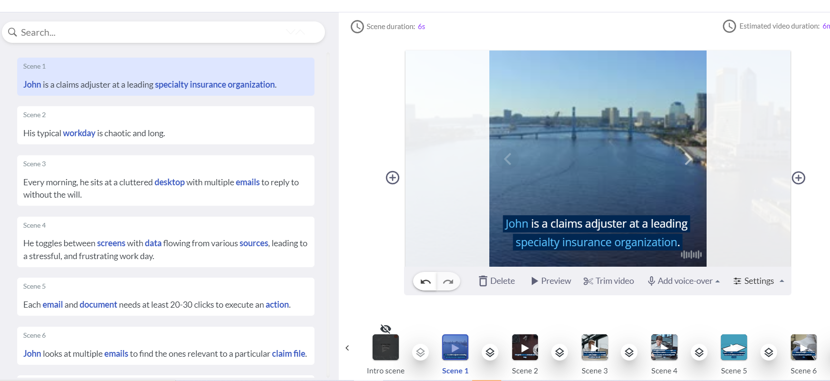This screenshot has height=381, width=830.
Task: Open the Trim video tool
Action: click(608, 281)
